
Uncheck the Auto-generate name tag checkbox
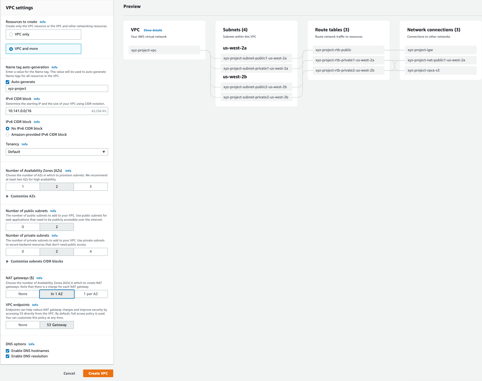point(7,82)
